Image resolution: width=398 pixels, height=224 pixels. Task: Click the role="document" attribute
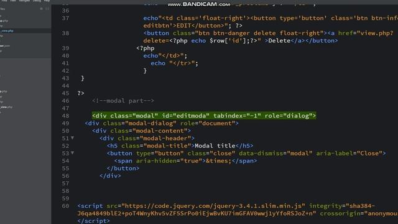click(x=208, y=123)
